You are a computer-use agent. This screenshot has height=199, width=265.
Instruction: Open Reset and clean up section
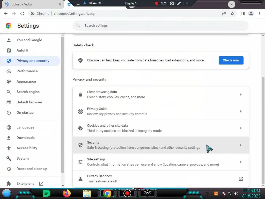click(x=30, y=169)
